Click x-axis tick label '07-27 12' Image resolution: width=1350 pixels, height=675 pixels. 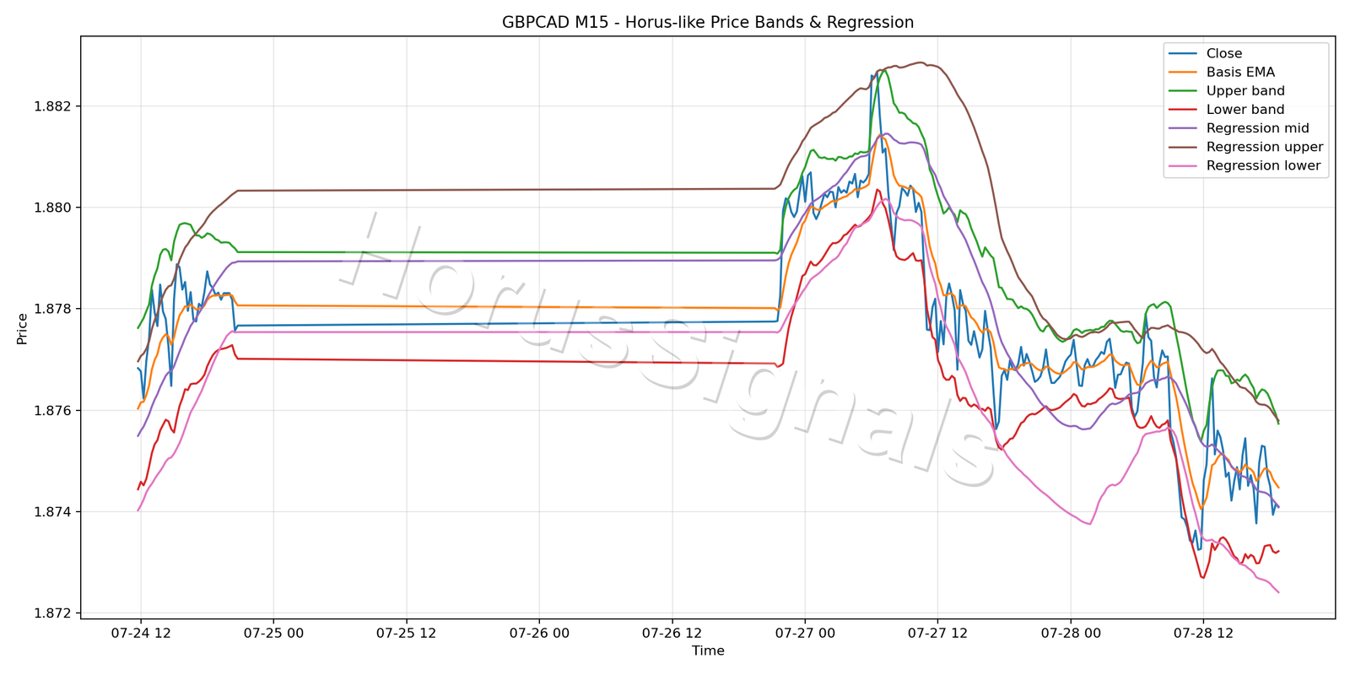click(x=937, y=633)
